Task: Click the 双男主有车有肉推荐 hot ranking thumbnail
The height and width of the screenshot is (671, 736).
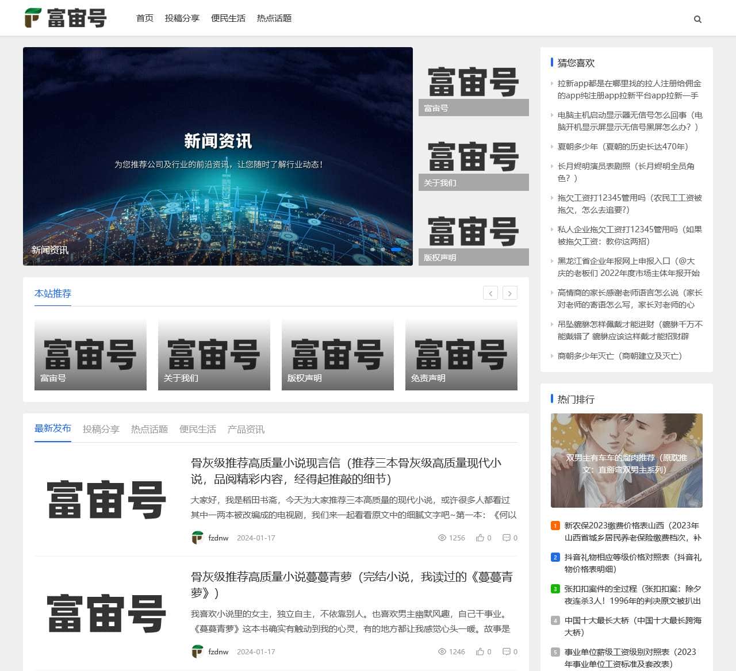Action: point(626,460)
